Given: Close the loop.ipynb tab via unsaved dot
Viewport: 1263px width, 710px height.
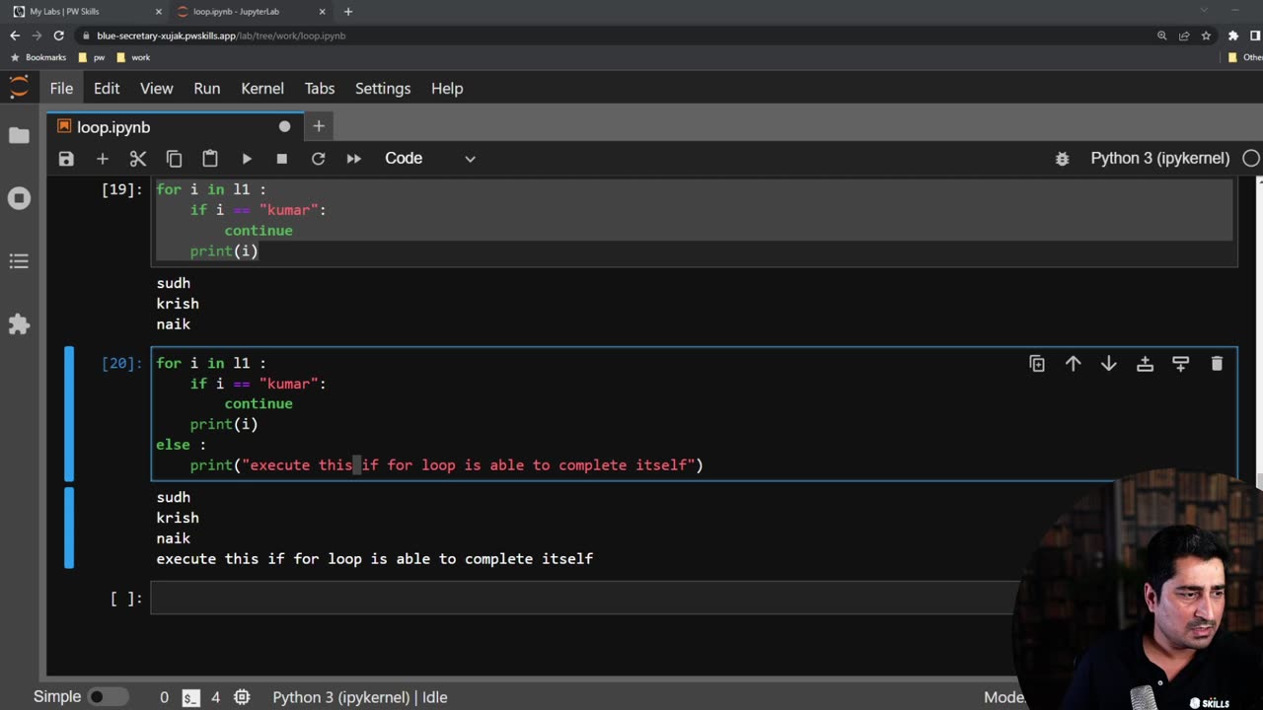Looking at the screenshot, I should point(284,126).
